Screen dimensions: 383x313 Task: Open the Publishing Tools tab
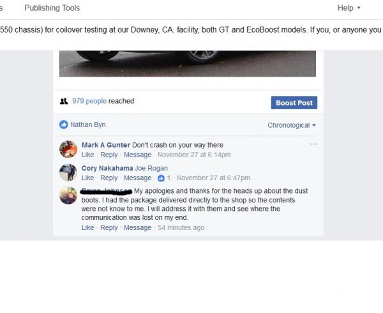click(52, 8)
